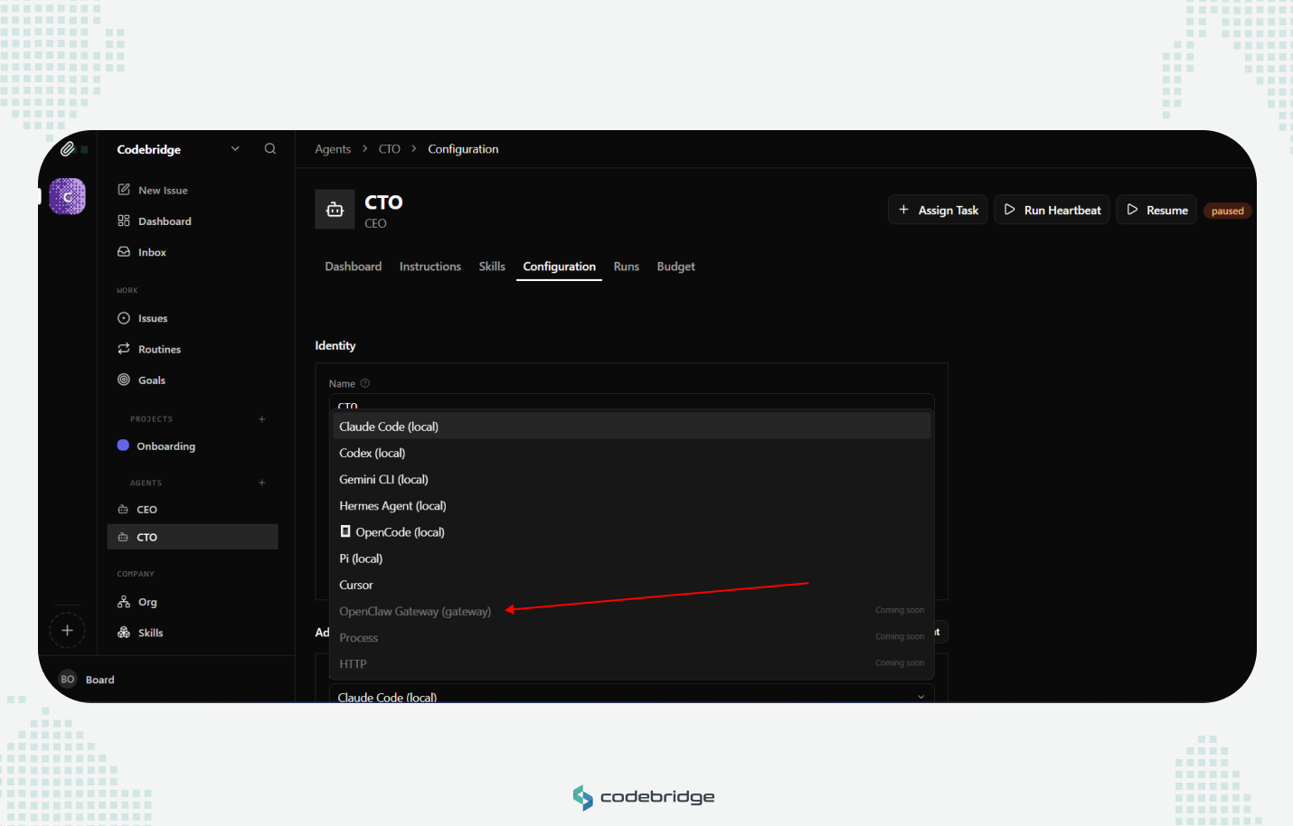Select the Configuration tab

559,267
